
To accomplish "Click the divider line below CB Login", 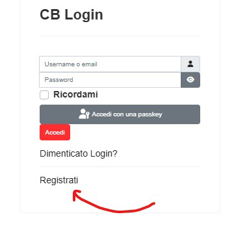I will pos(120,36).
